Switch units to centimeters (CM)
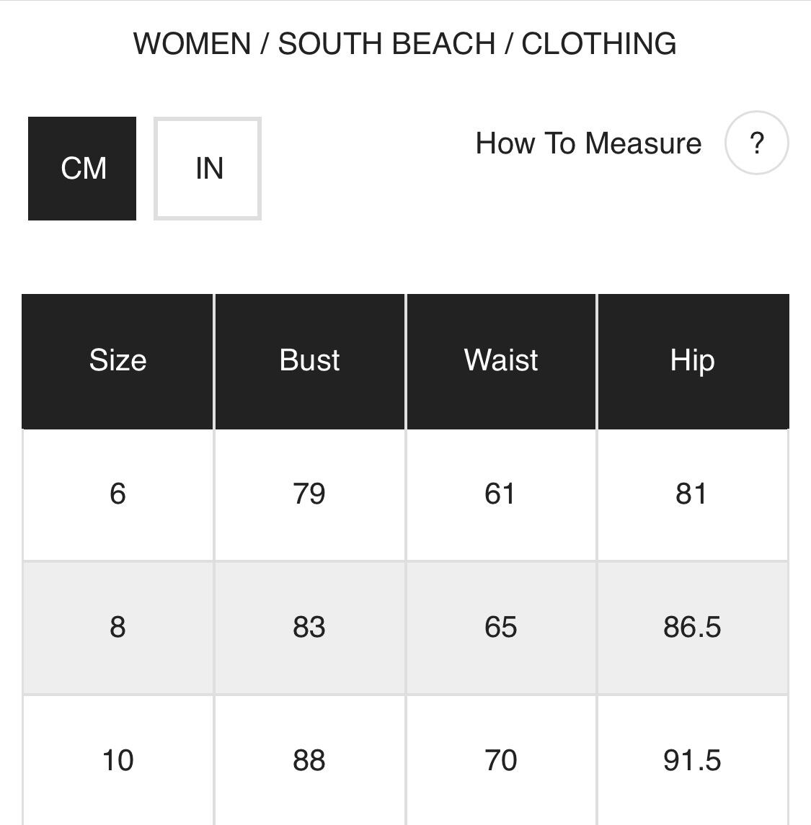Screen dimensions: 811x825 pyautogui.click(x=82, y=169)
